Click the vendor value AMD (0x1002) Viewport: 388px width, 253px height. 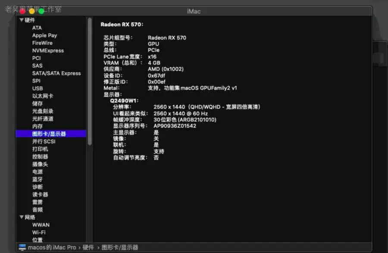pyautogui.click(x=166, y=69)
